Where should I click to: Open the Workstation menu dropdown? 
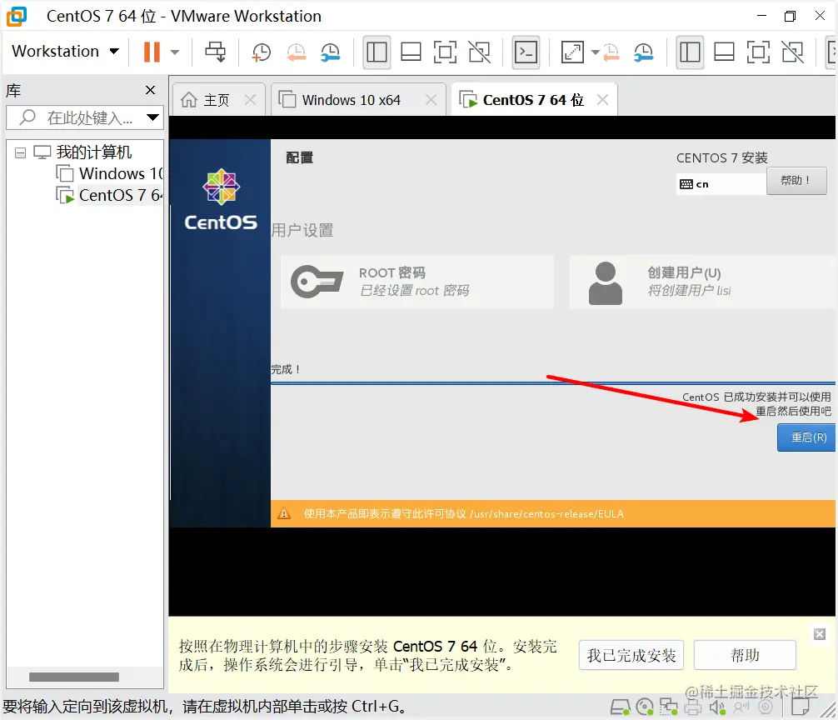coord(65,52)
